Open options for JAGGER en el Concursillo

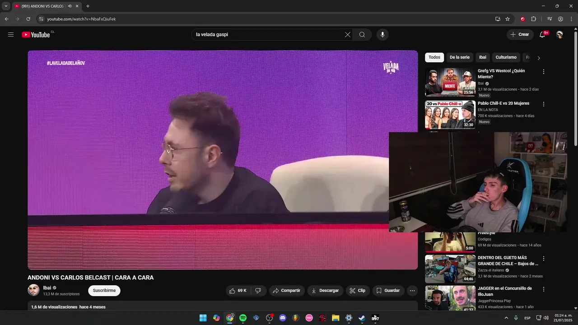(544, 289)
